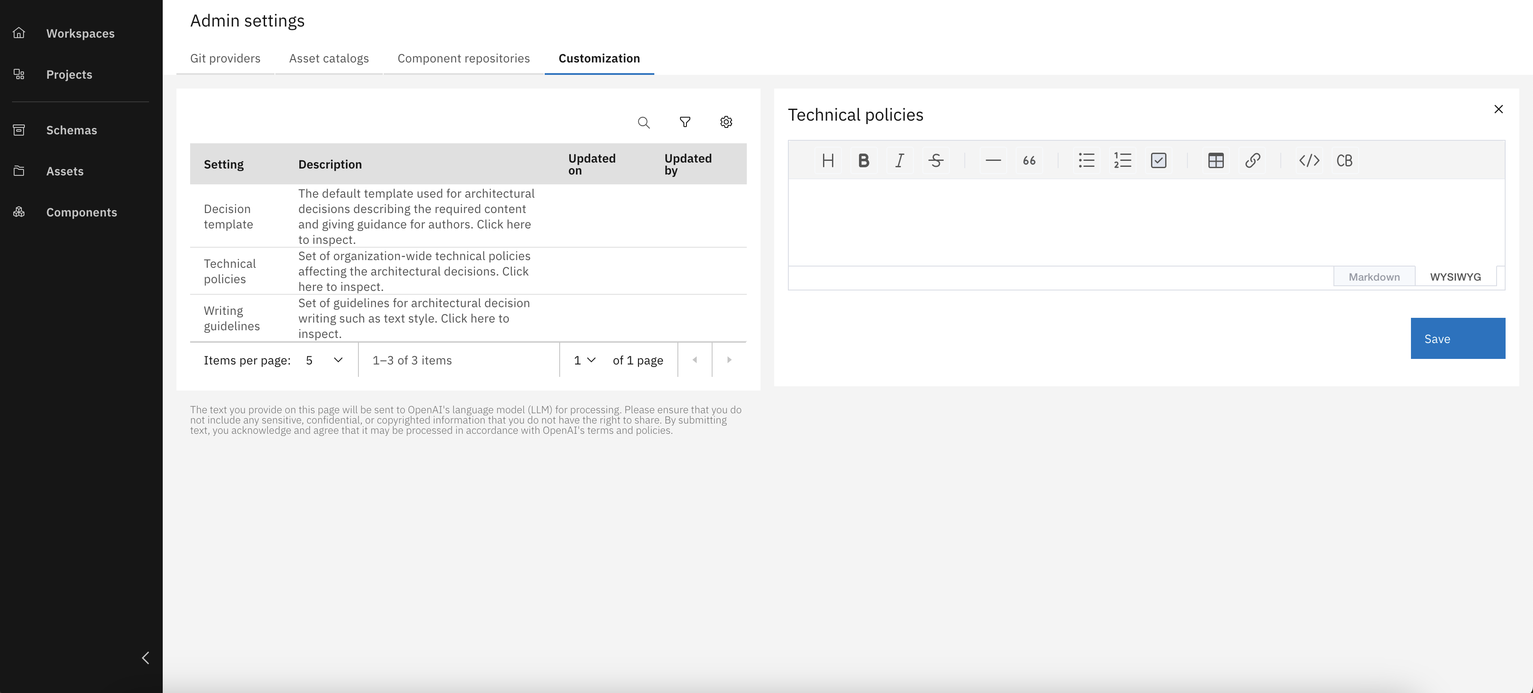Insert code block (CB) icon
Image resolution: width=1533 pixels, height=693 pixels.
(1344, 160)
